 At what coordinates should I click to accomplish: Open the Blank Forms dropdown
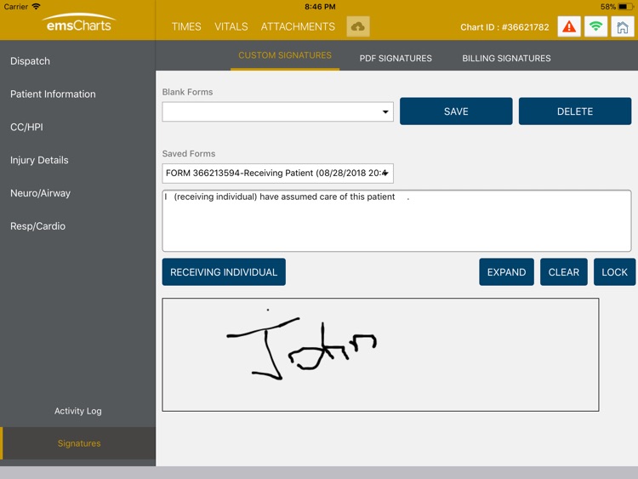277,112
